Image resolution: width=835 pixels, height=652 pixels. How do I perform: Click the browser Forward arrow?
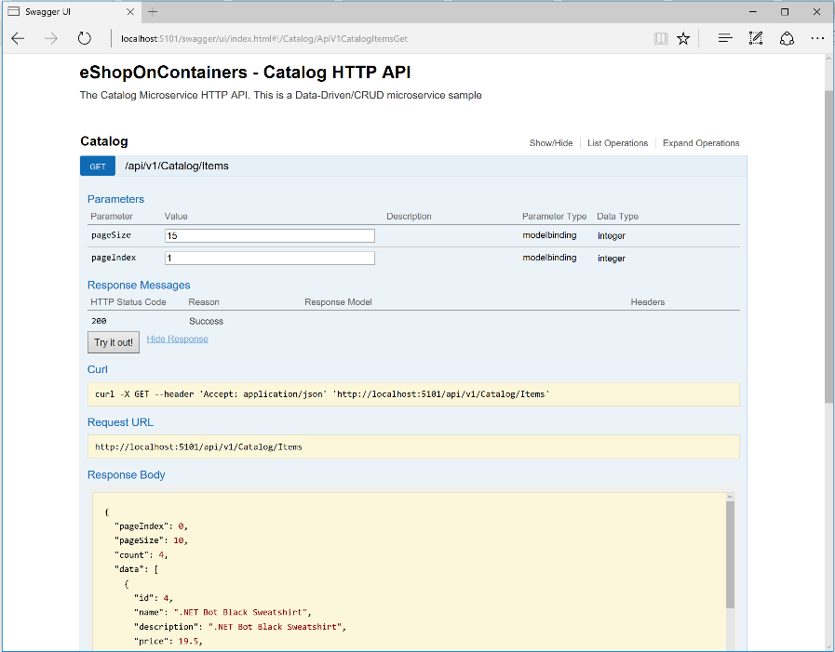[50, 38]
